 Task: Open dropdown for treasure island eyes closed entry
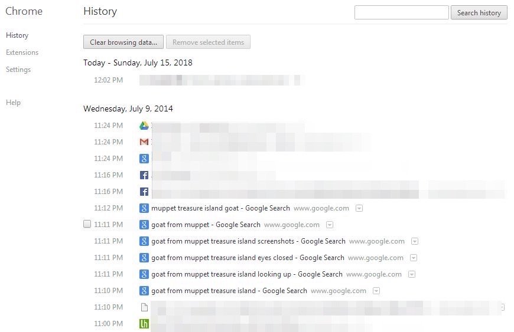tap(414, 258)
